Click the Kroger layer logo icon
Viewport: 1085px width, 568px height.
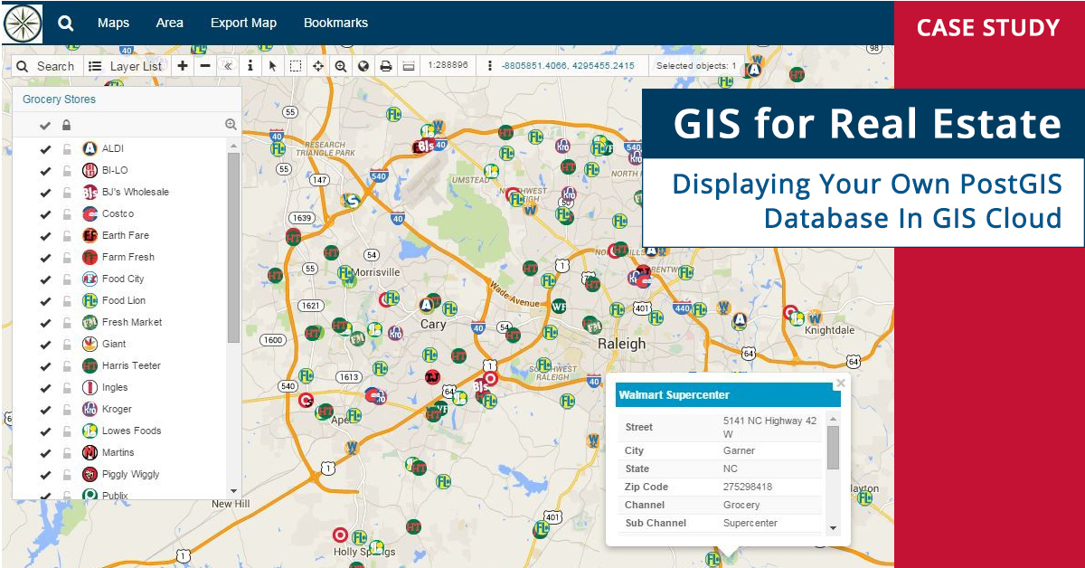click(x=90, y=409)
